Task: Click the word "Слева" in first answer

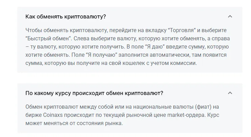Action: pos(81,39)
